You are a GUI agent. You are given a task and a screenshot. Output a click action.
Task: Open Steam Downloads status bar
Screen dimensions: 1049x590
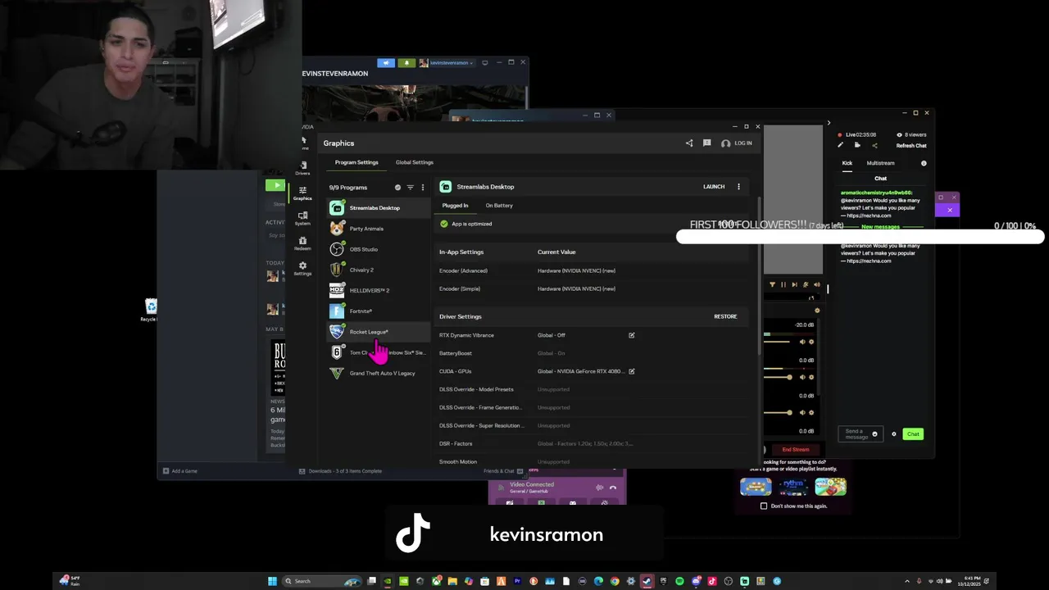click(340, 471)
